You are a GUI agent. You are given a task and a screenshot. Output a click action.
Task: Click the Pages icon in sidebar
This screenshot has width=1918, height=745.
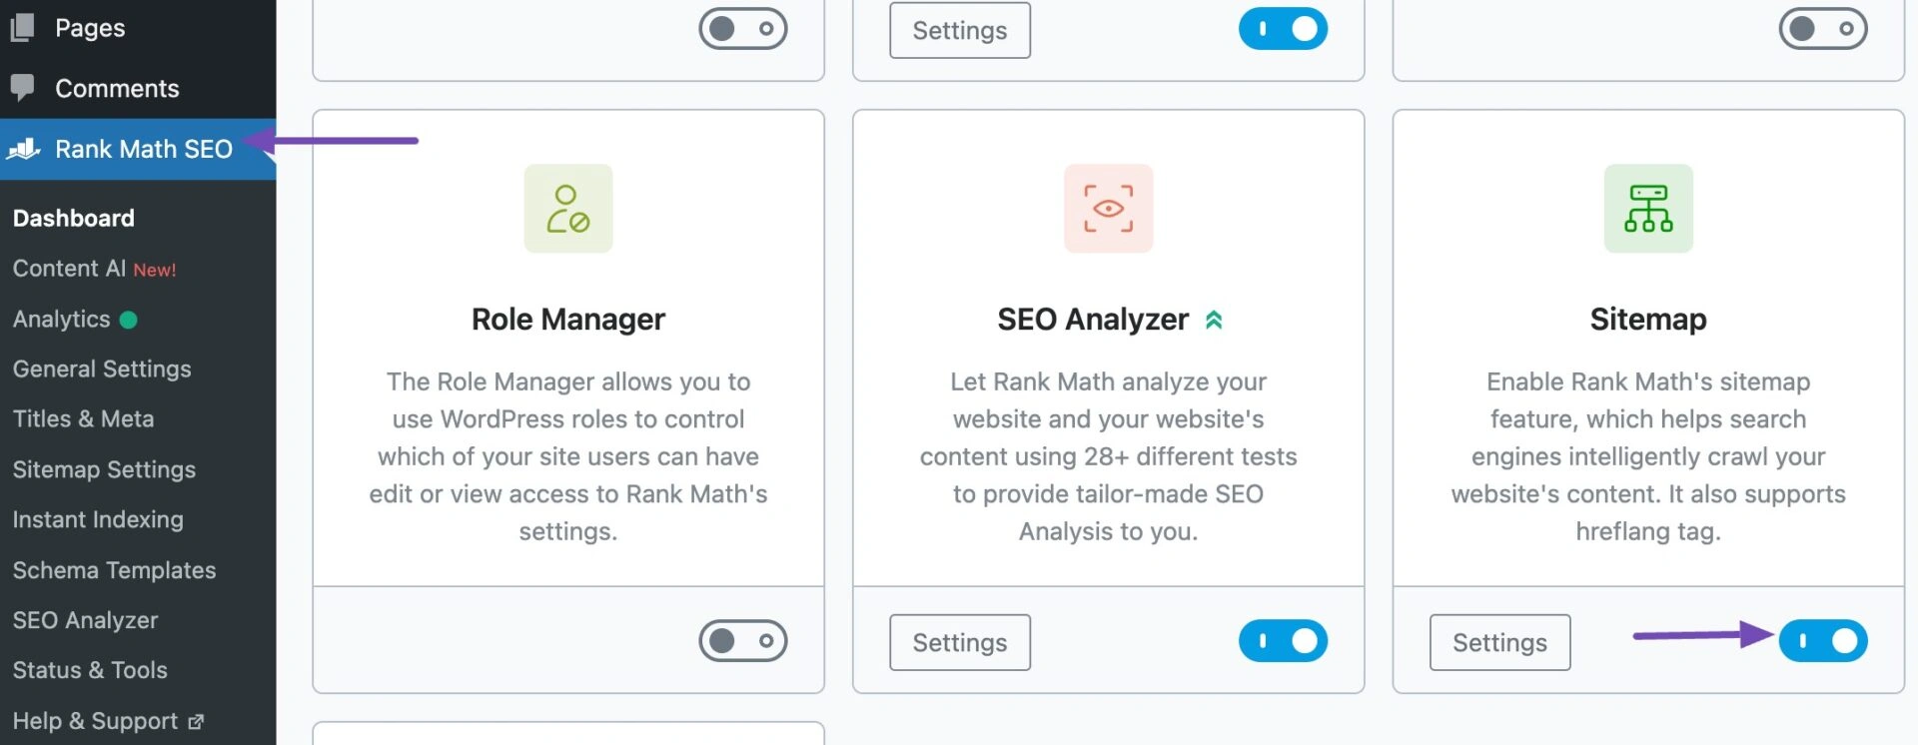22,27
